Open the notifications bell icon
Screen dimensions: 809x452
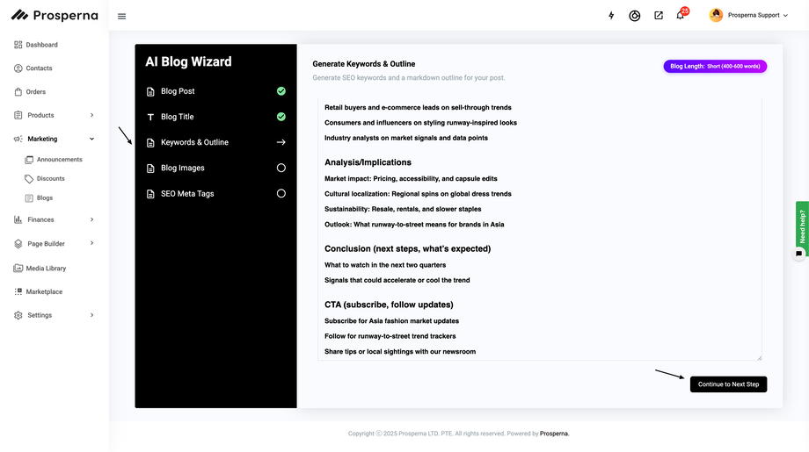point(680,16)
